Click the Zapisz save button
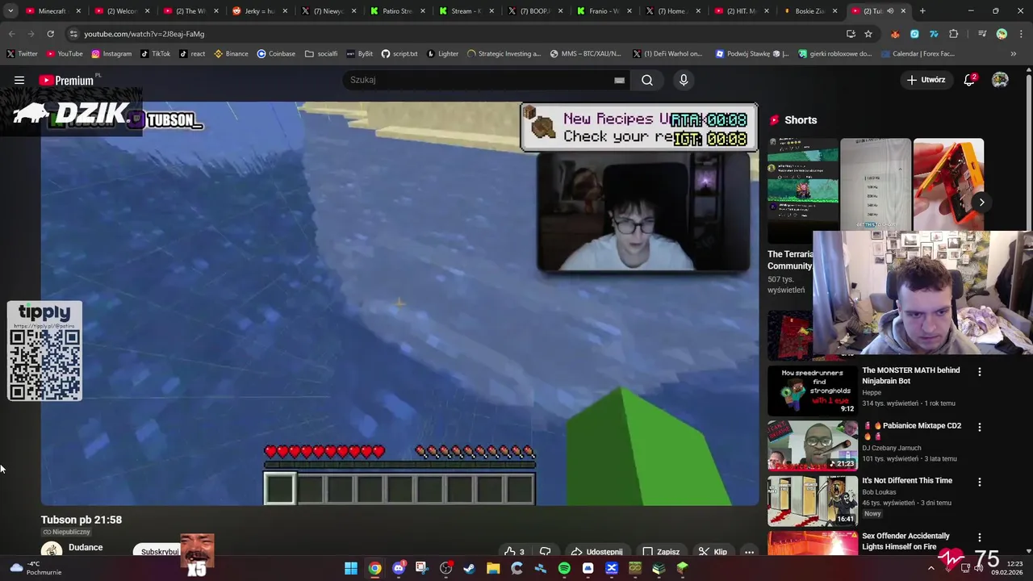This screenshot has height=581, width=1033. (661, 552)
